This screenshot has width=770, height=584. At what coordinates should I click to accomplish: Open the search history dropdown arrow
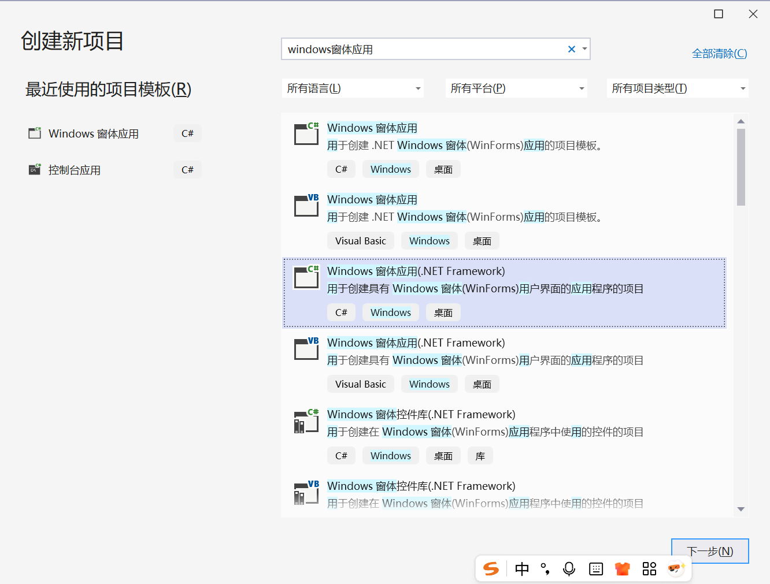click(584, 49)
